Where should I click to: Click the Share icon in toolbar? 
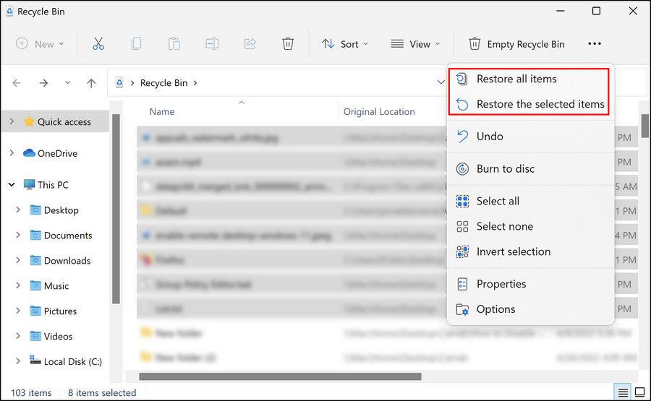point(250,43)
